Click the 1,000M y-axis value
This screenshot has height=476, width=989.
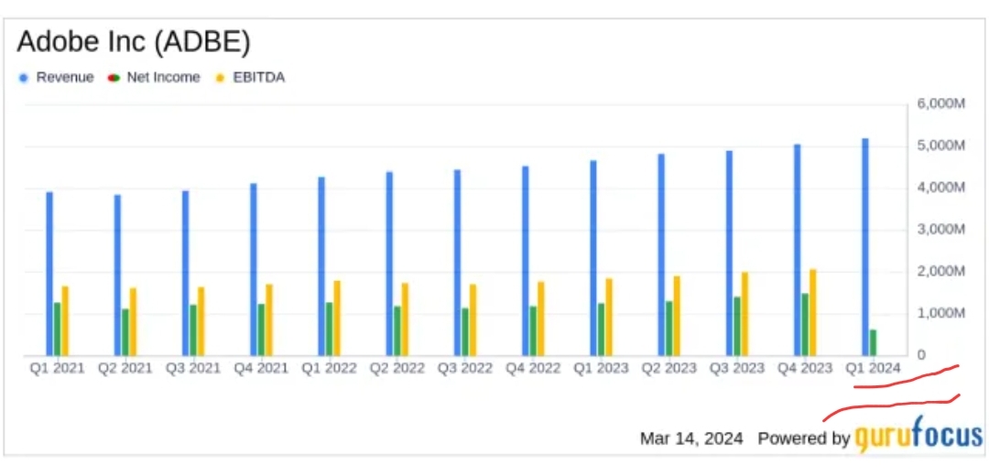click(940, 313)
